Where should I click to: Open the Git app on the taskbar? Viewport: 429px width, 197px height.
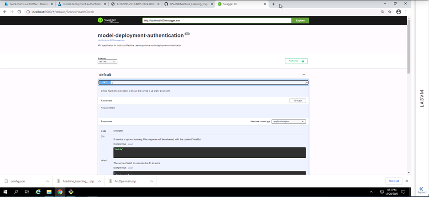[71, 192]
